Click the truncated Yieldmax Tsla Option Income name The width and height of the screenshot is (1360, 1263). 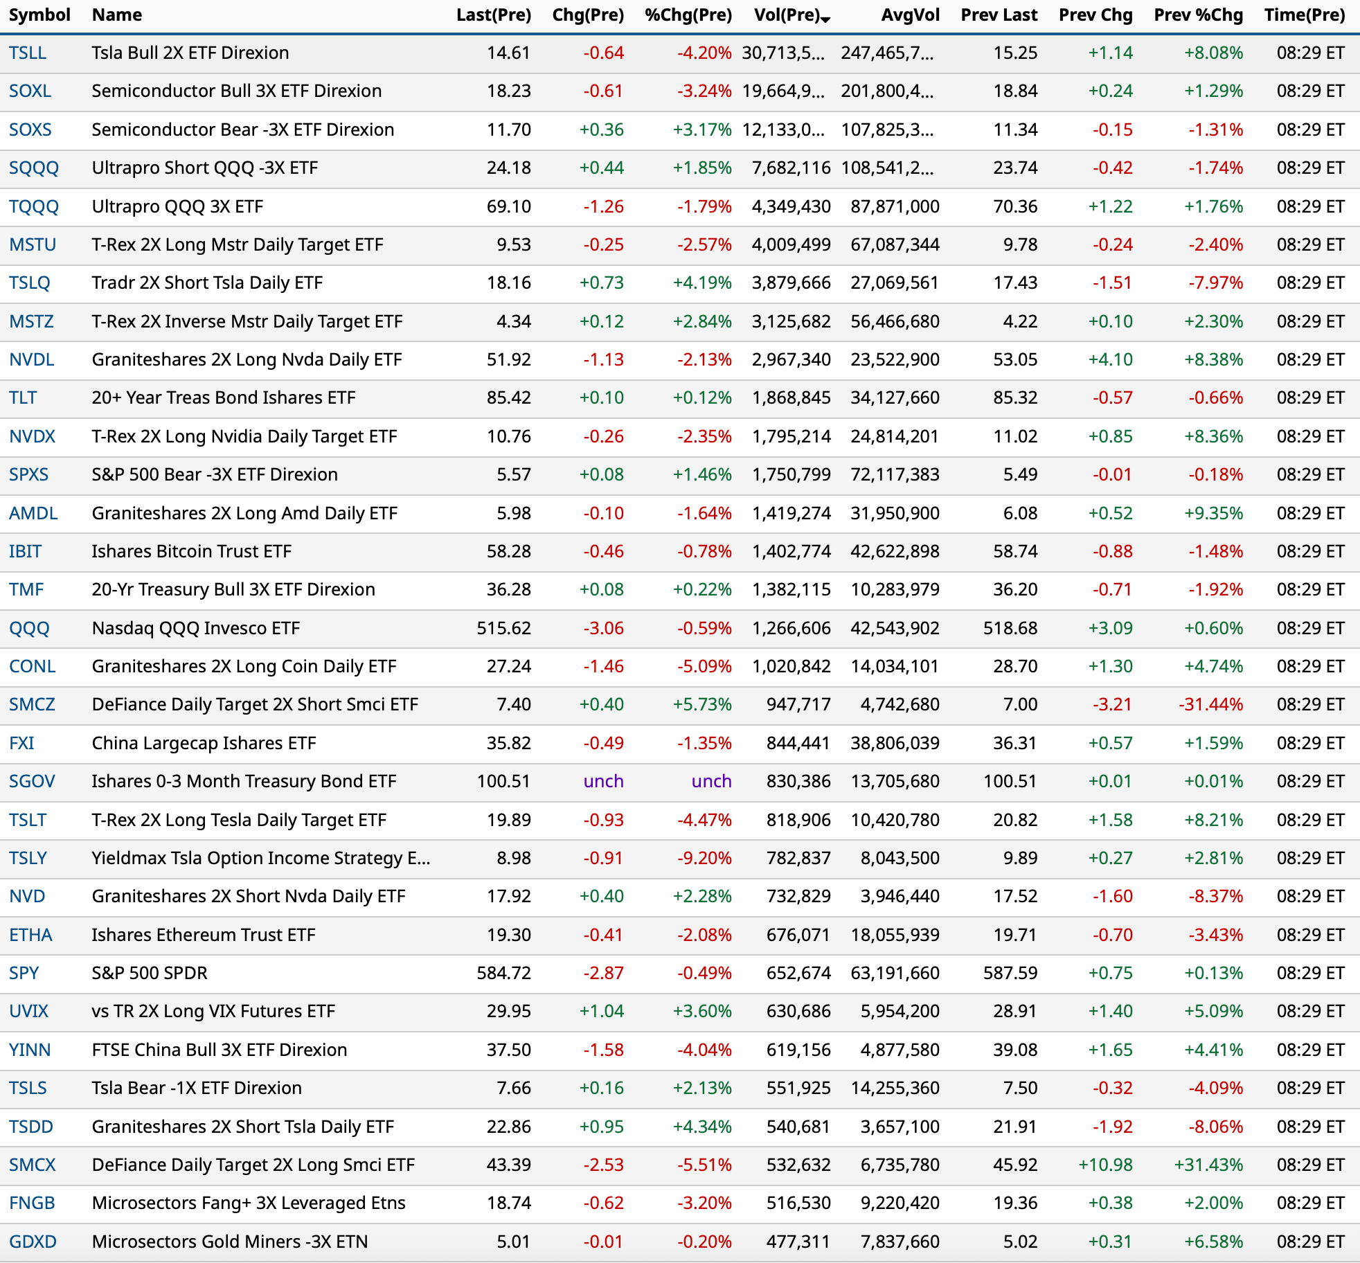tap(260, 859)
